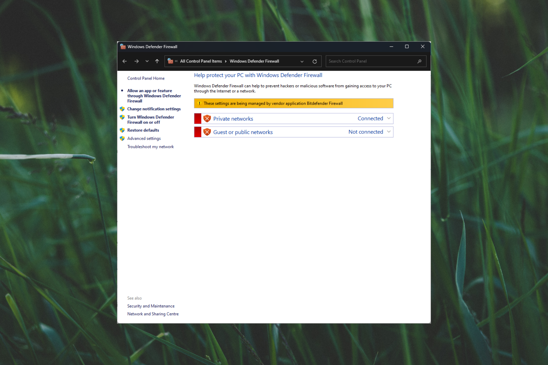Go to All Control Panel Items breadcrumb
548x365 pixels.
point(201,61)
